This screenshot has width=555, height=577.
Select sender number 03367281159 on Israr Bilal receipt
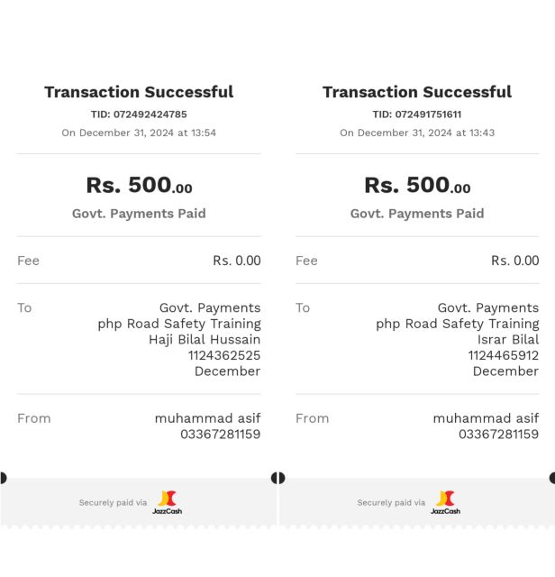[x=498, y=434]
